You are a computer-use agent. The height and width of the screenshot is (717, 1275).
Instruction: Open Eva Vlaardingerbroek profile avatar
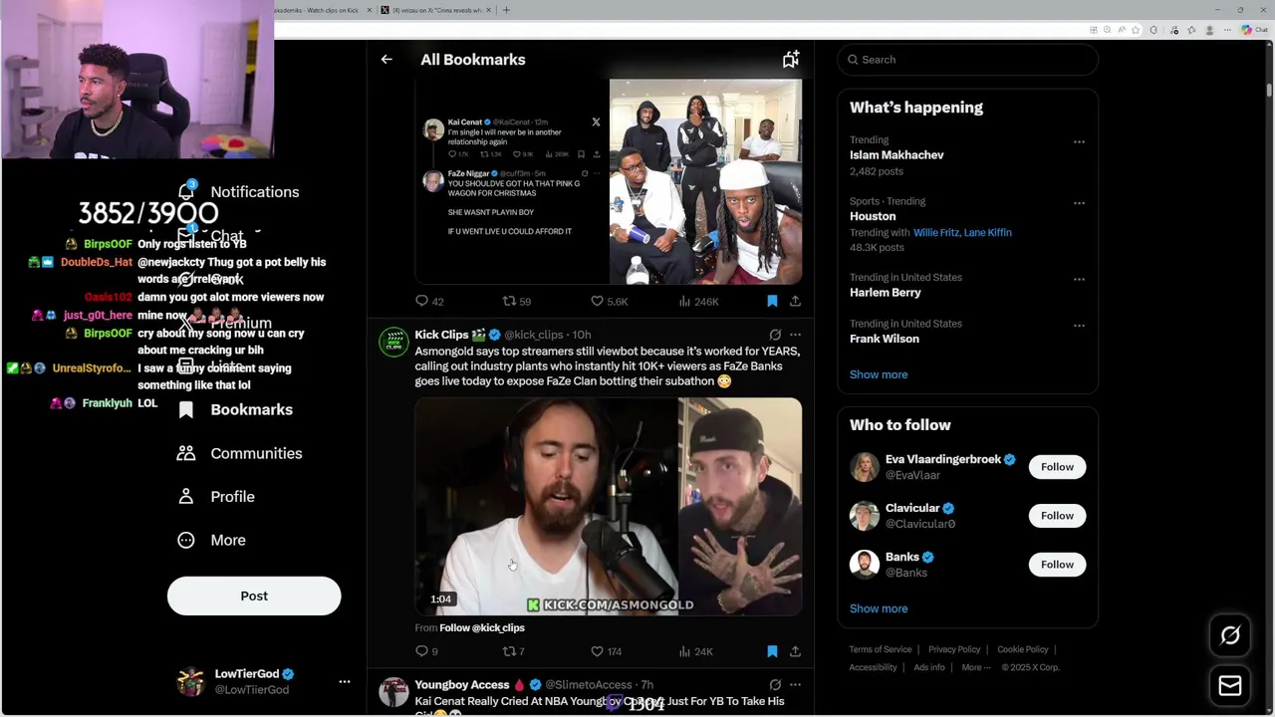[x=865, y=467]
